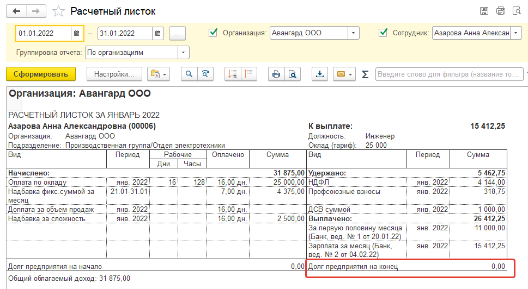This screenshot has width=528, height=289.
Task: Open the Организация dropdown list
Action: click(x=354, y=33)
